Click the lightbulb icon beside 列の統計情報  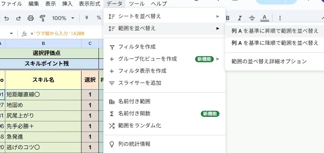[111, 144]
